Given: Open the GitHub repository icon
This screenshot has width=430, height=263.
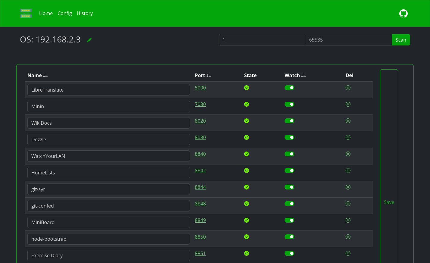Looking at the screenshot, I should coord(403,14).
